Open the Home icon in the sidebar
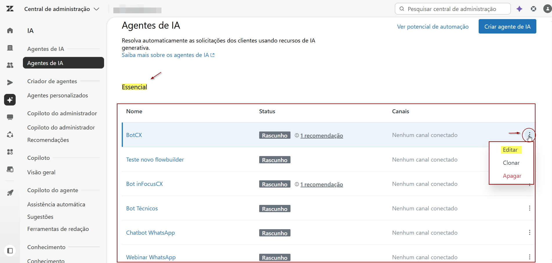 10,30
